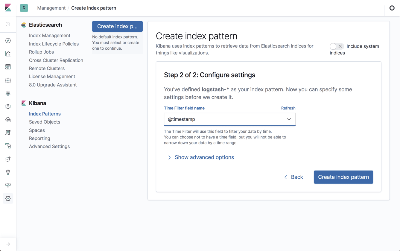Open the Canvas app icon
Screen dimensions: 400x251
click(8, 80)
